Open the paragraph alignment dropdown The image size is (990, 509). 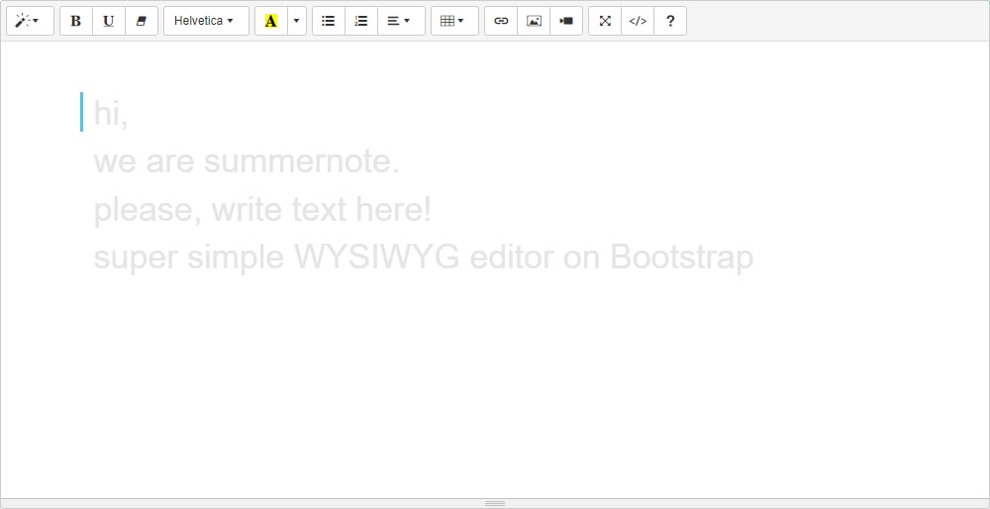(x=400, y=21)
